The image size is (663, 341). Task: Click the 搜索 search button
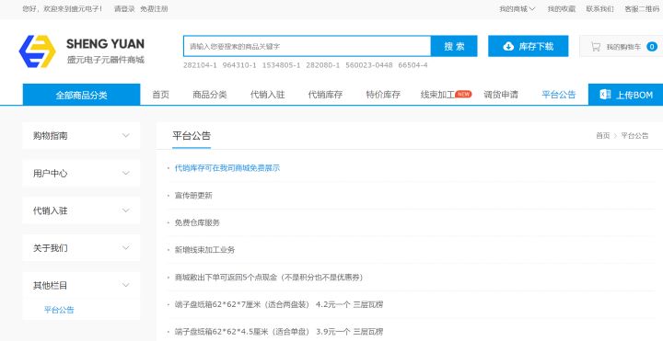click(454, 46)
